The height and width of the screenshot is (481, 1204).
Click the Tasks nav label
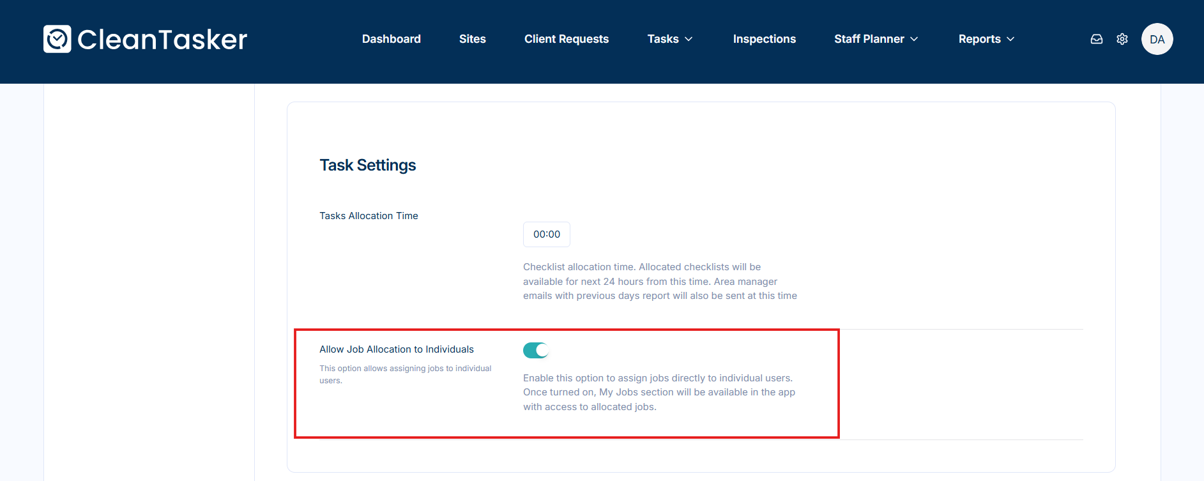click(662, 39)
